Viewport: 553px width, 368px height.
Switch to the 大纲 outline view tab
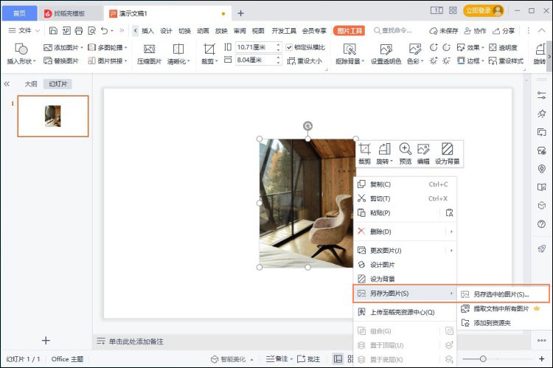pos(31,84)
